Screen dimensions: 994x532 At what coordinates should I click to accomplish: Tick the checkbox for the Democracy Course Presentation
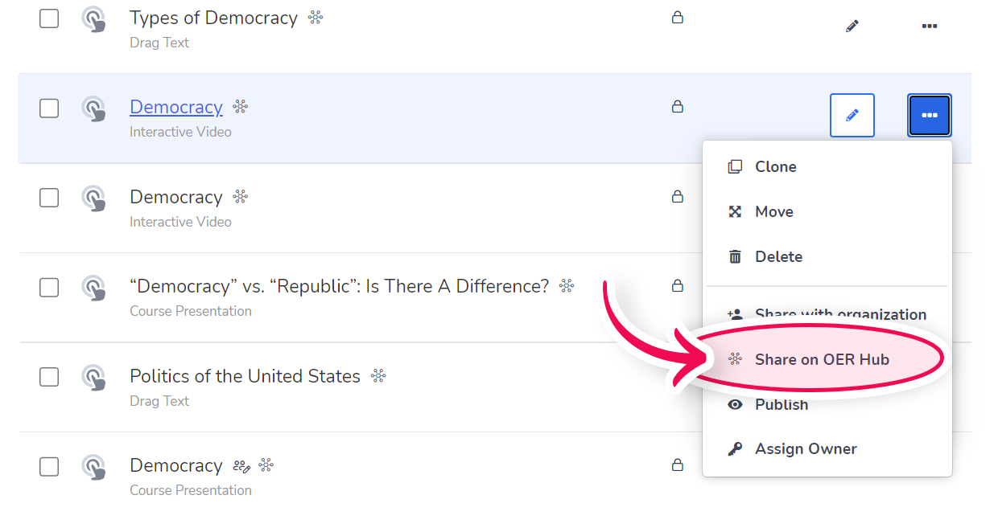click(x=49, y=467)
